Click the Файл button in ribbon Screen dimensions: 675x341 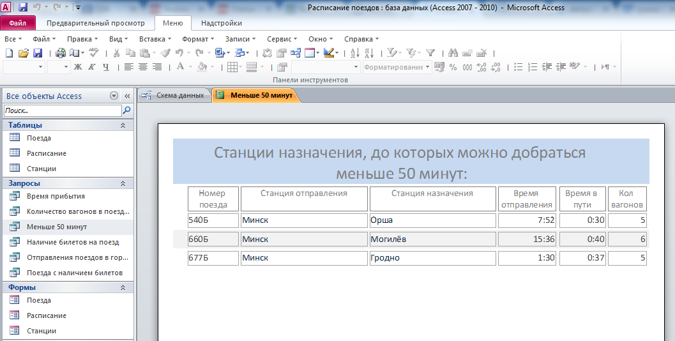(17, 23)
